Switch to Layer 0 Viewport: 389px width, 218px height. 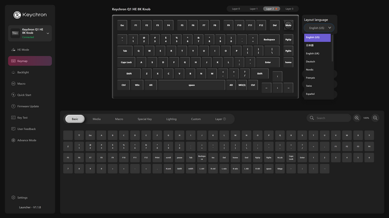pos(236,9)
